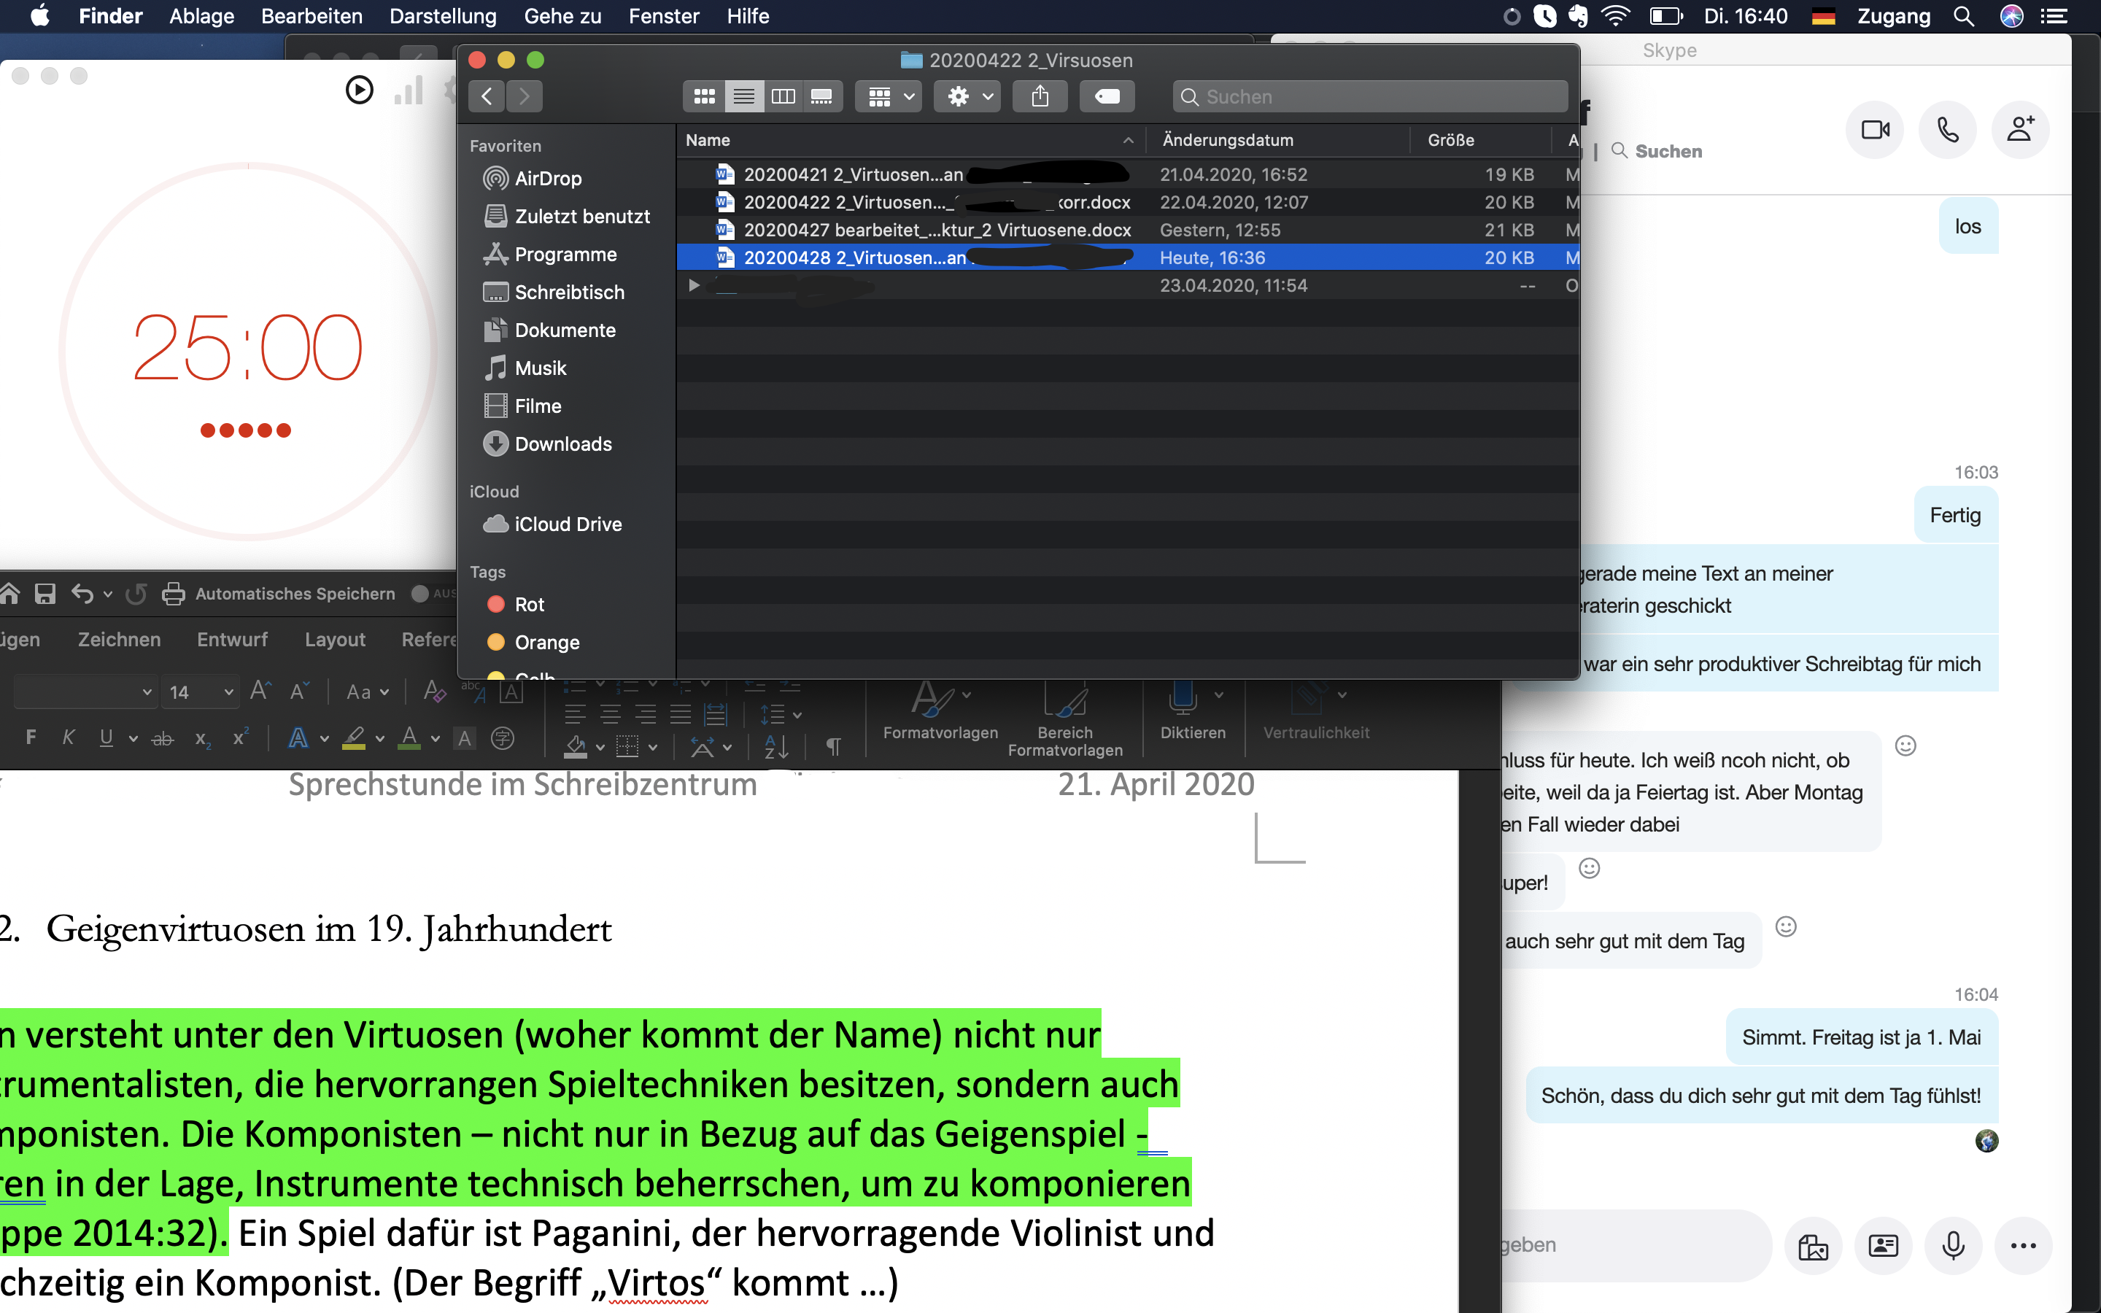
Task: React to 'auch sehr gut' message
Action: click(x=1786, y=926)
